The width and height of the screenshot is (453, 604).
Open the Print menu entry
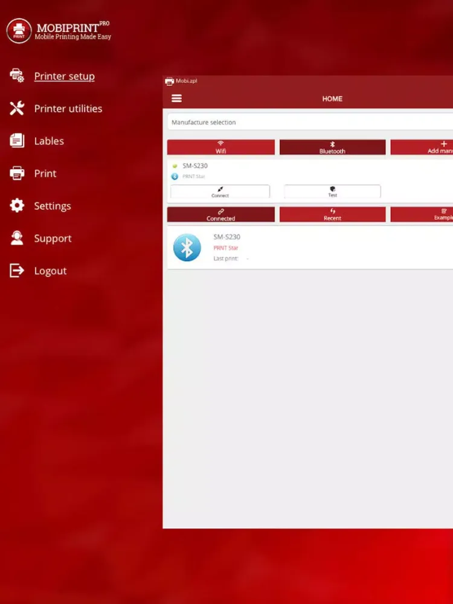[45, 173]
